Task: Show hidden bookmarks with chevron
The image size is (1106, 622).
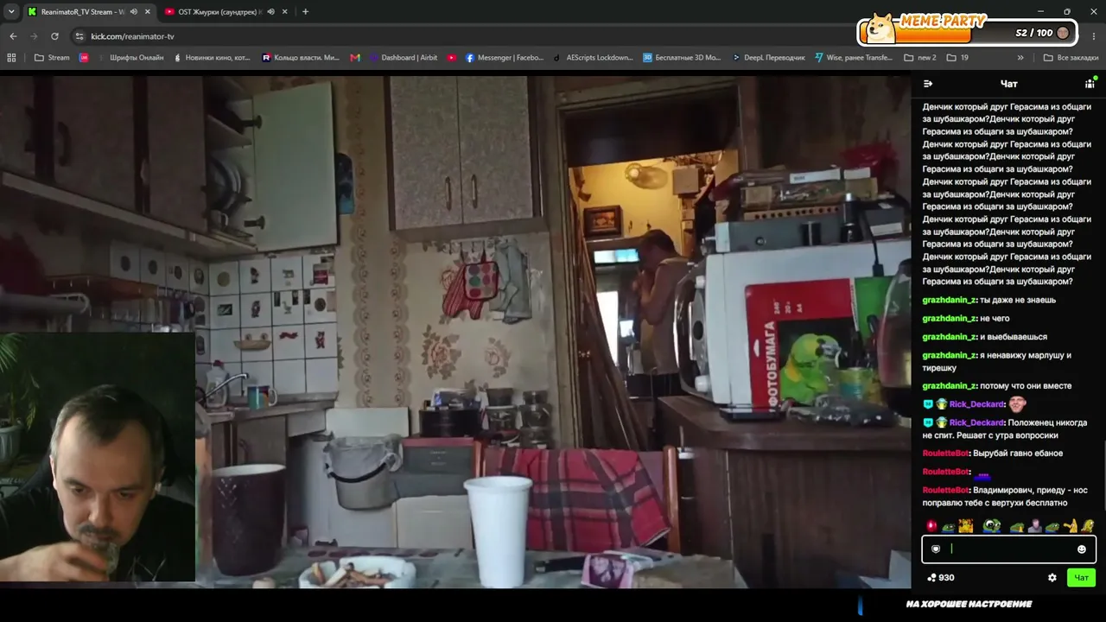Action: coord(1020,58)
